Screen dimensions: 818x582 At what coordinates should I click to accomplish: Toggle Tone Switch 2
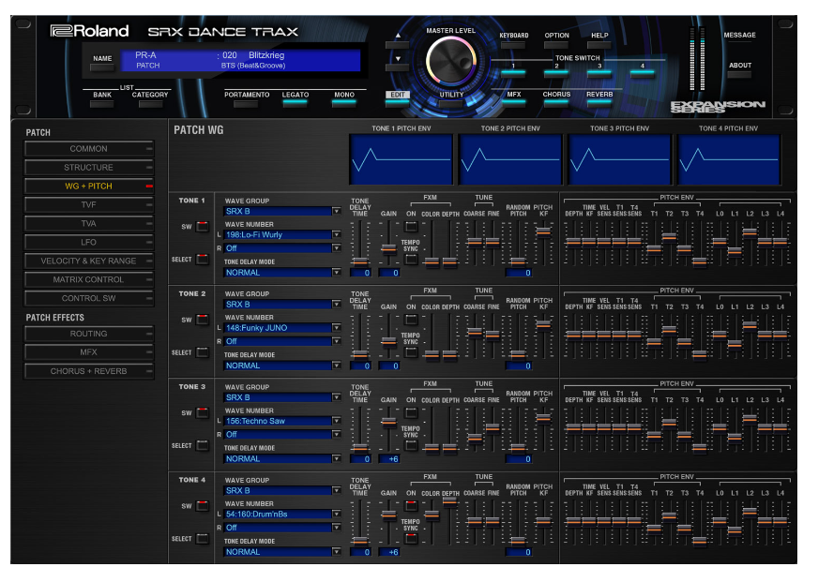(x=556, y=73)
